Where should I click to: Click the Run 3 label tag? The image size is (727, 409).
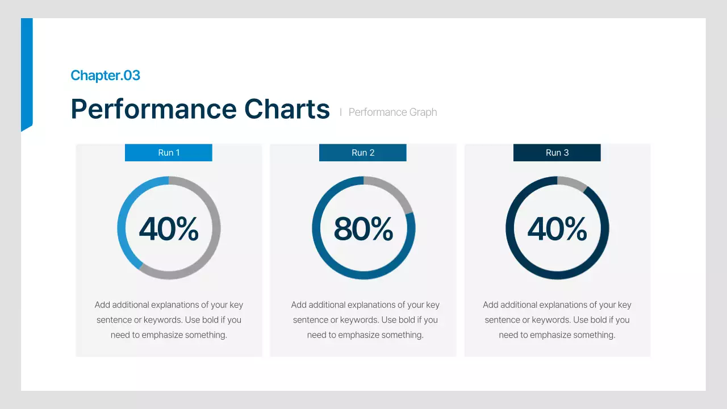557,153
